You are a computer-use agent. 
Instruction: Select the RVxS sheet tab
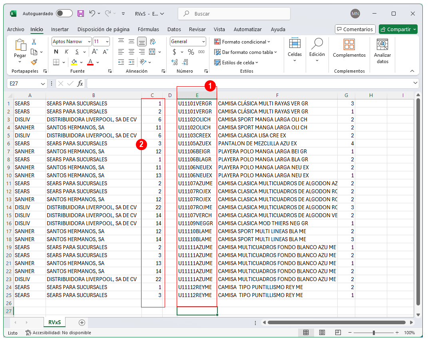[55, 322]
